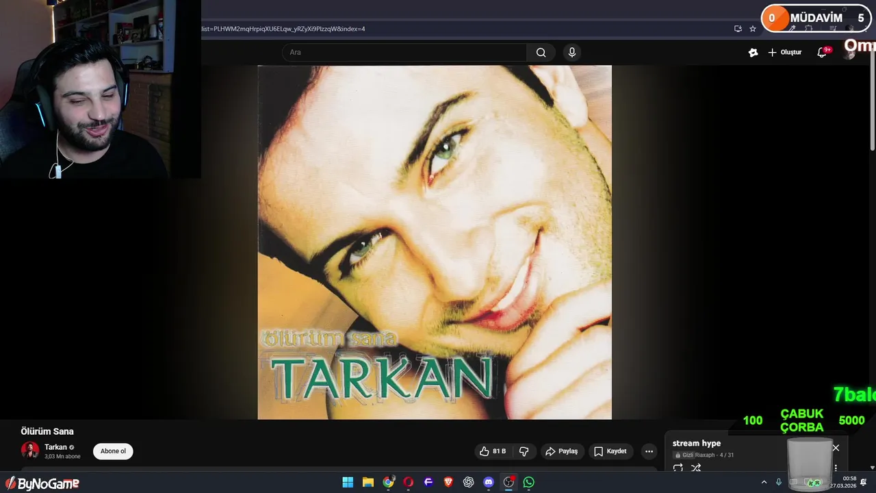
Task: Click the Tarkan album cover video
Action: (435, 242)
